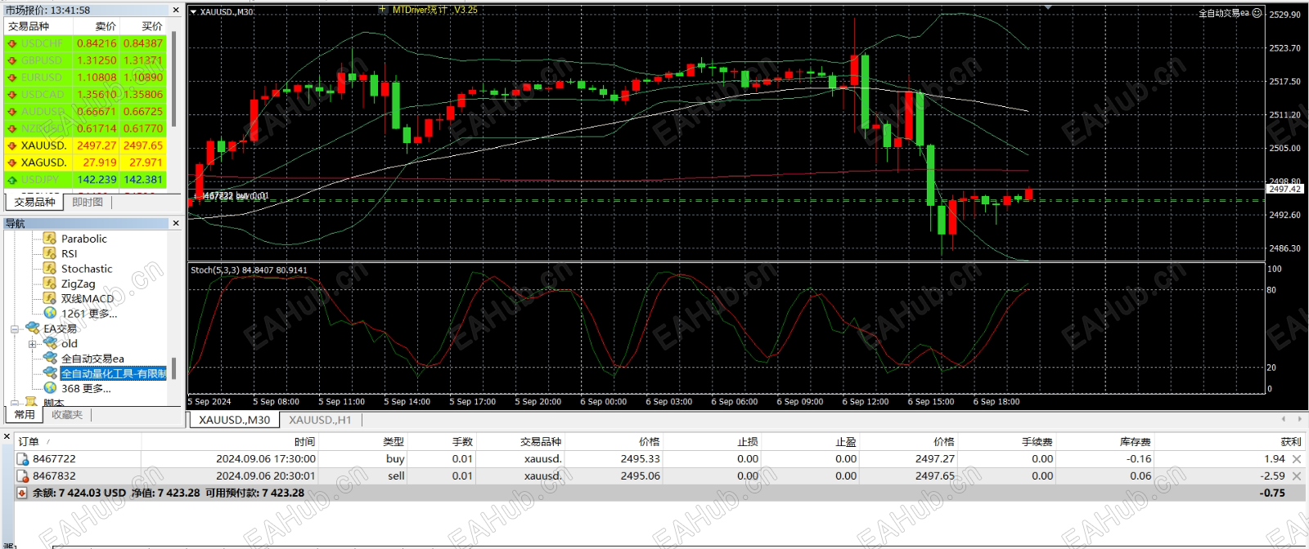Click the NZDUSD down-arrow icon
Viewport: 1309px width, 549px height.
(x=12, y=129)
